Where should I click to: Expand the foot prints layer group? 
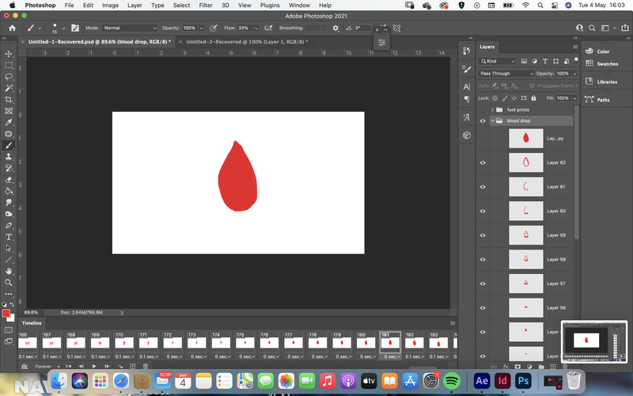pos(492,109)
